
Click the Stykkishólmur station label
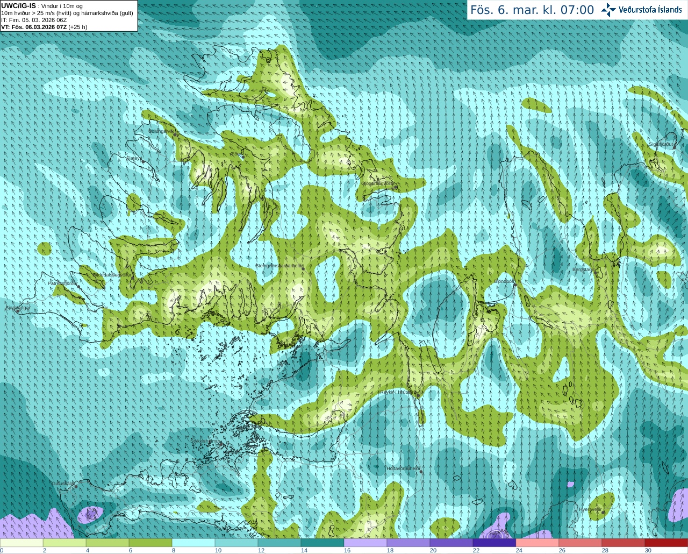[206, 441]
